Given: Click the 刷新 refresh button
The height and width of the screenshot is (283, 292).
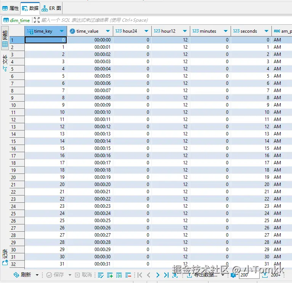Looking at the screenshot, I should (x=22, y=275).
